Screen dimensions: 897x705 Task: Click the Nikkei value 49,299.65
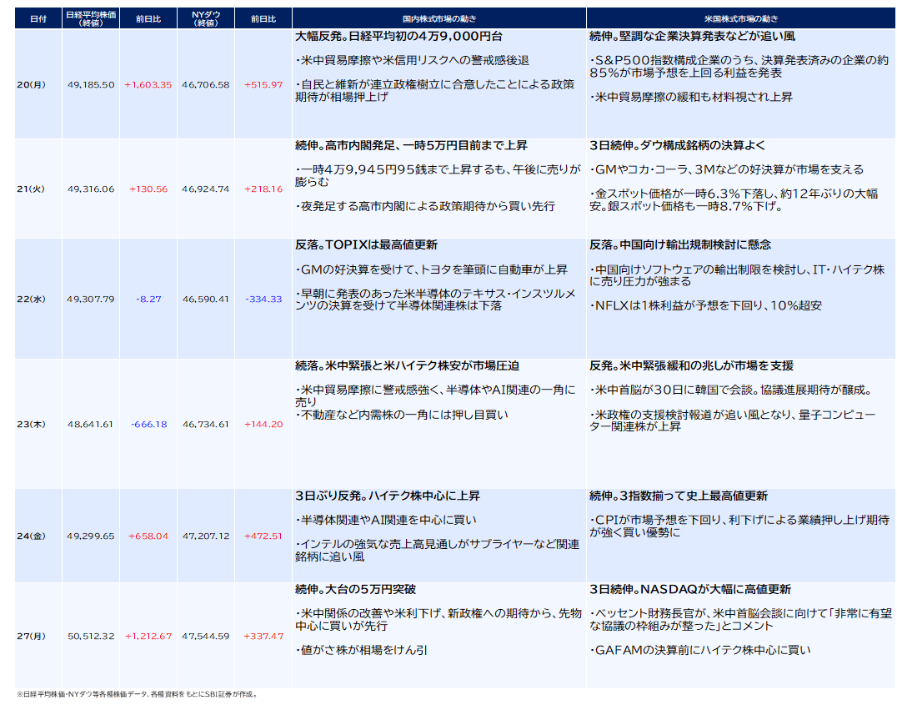tap(91, 536)
